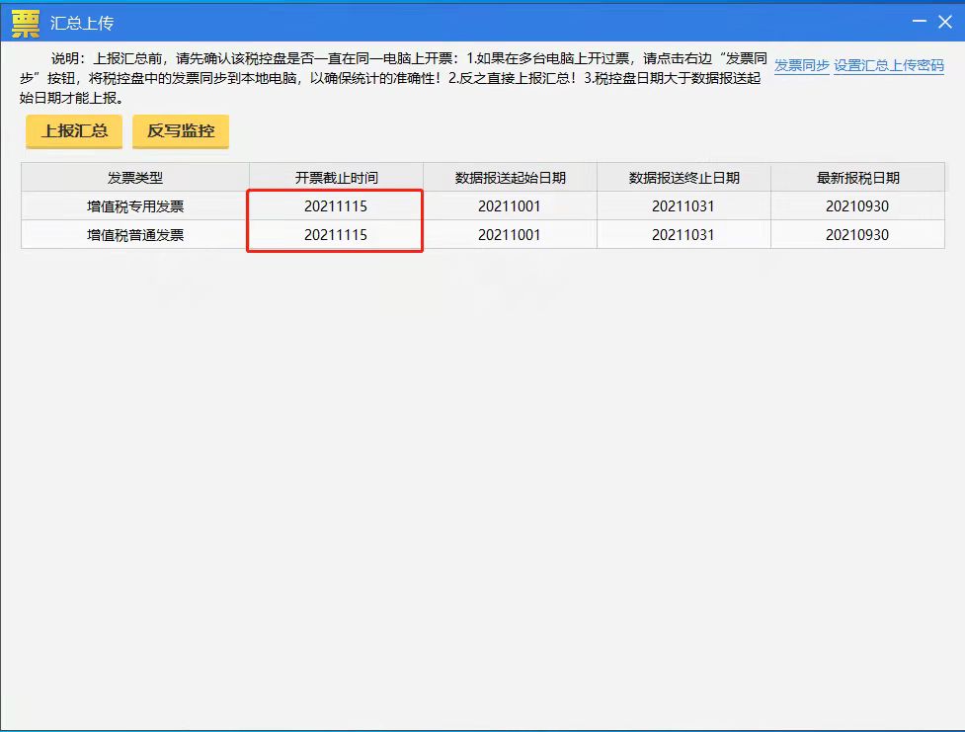
Task: Click end date 20211031 in 普通发票 row
Action: [x=684, y=234]
